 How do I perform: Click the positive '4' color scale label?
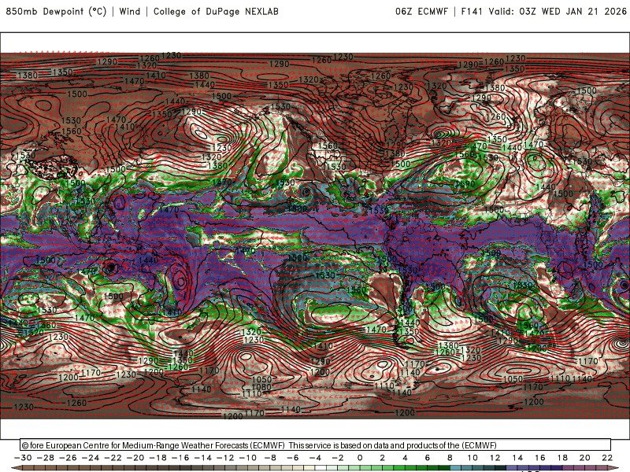(x=405, y=458)
